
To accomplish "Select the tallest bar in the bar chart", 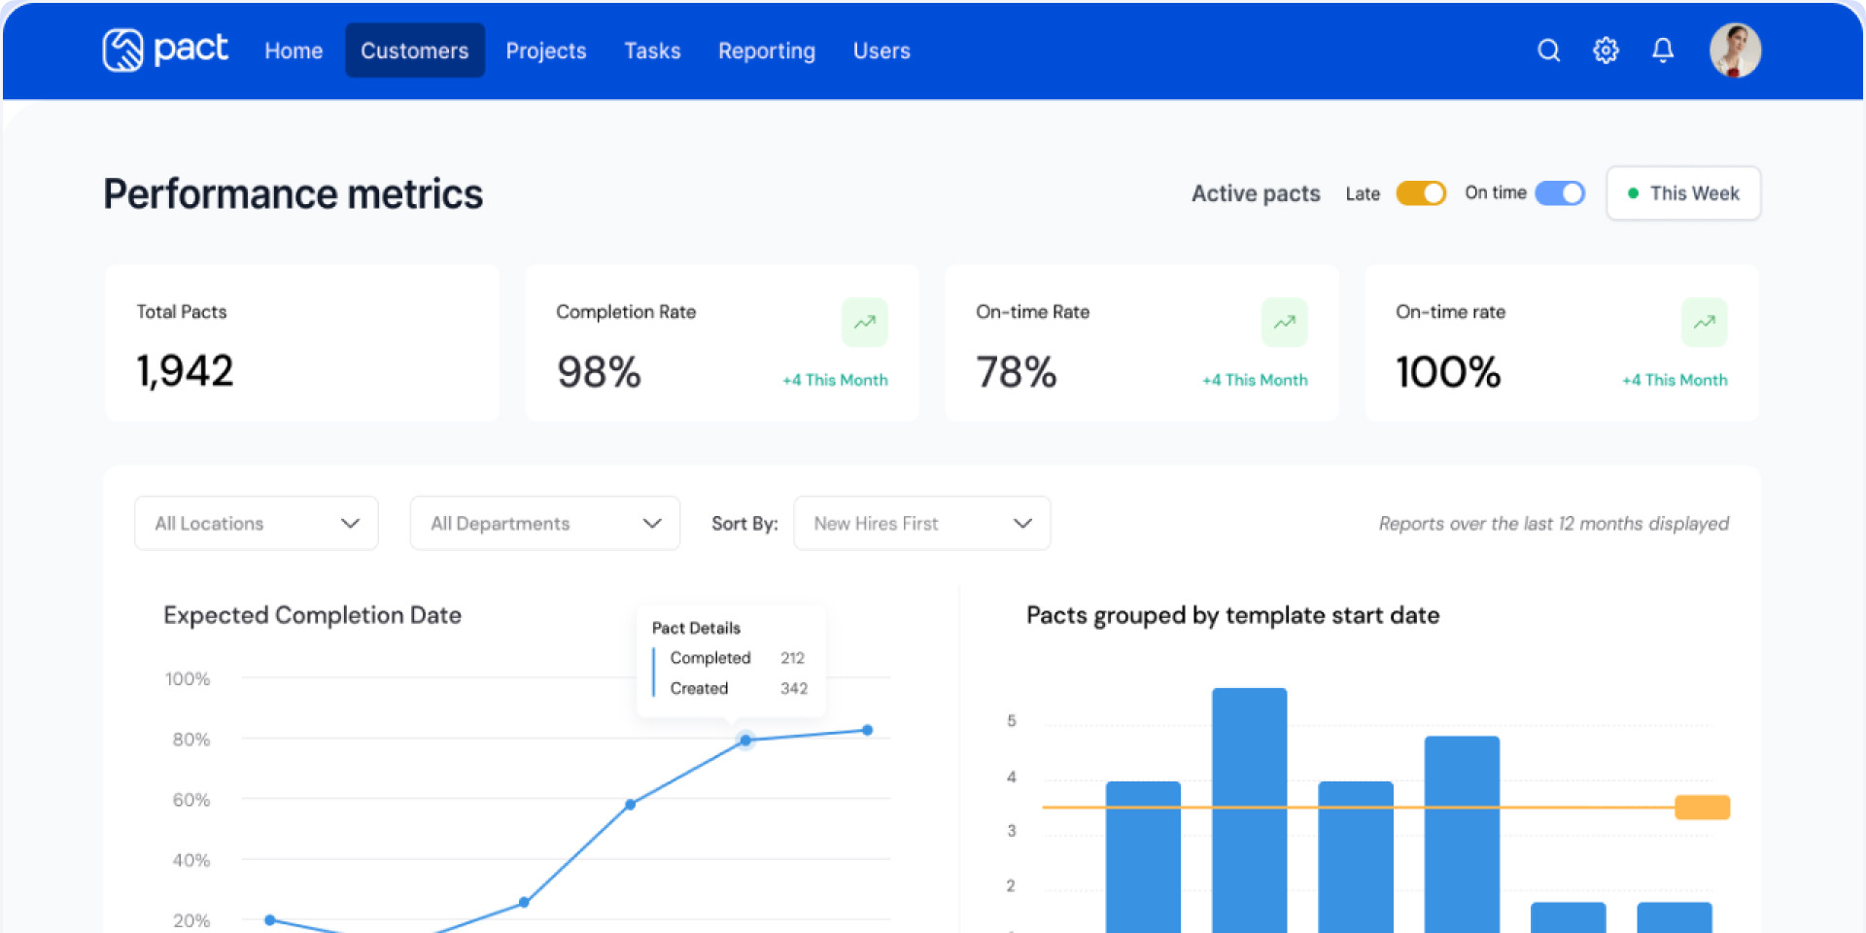I will pyautogui.click(x=1250, y=807).
